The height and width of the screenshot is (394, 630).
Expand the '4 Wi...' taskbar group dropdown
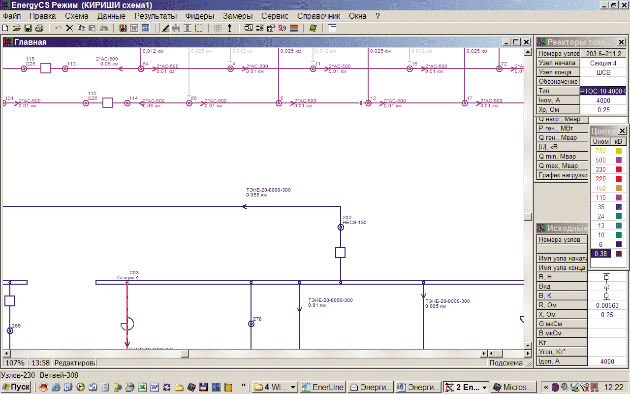(x=292, y=387)
